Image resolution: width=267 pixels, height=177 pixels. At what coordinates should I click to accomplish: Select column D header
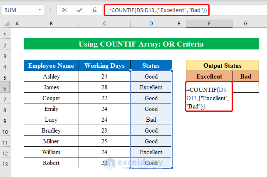tap(151, 24)
